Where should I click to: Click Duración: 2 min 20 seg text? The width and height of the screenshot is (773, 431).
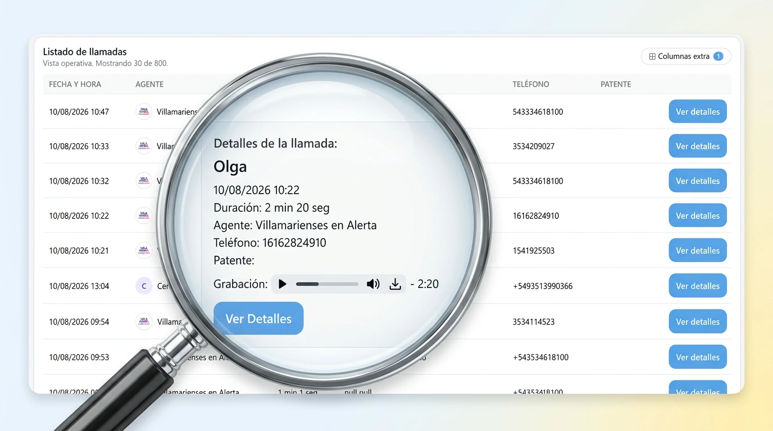(x=271, y=208)
